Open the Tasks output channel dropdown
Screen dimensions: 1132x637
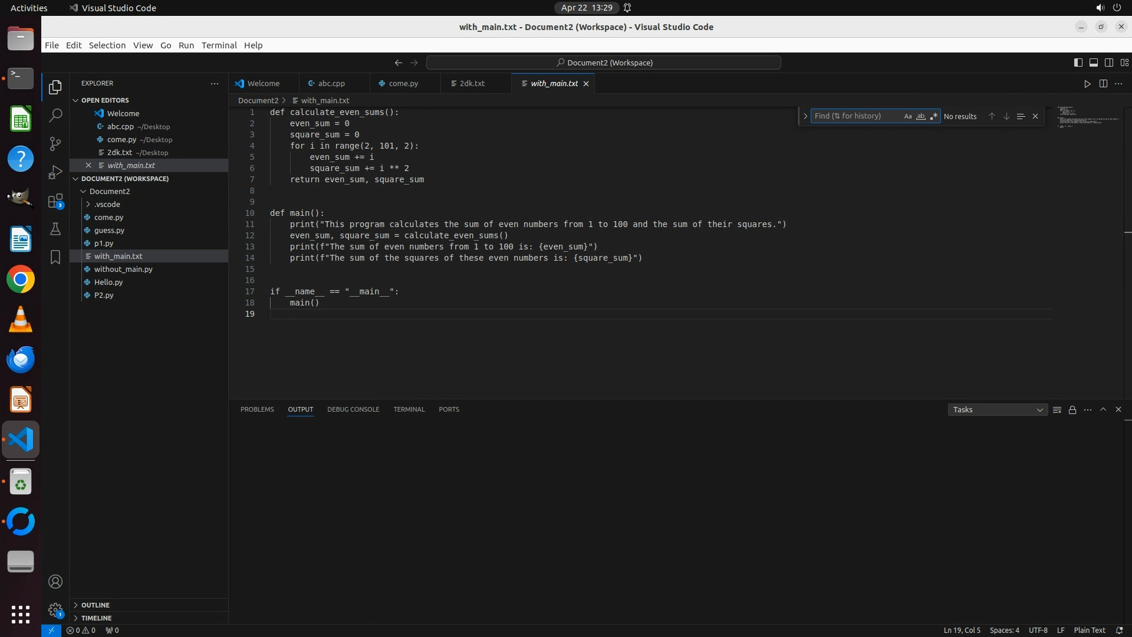(x=998, y=410)
